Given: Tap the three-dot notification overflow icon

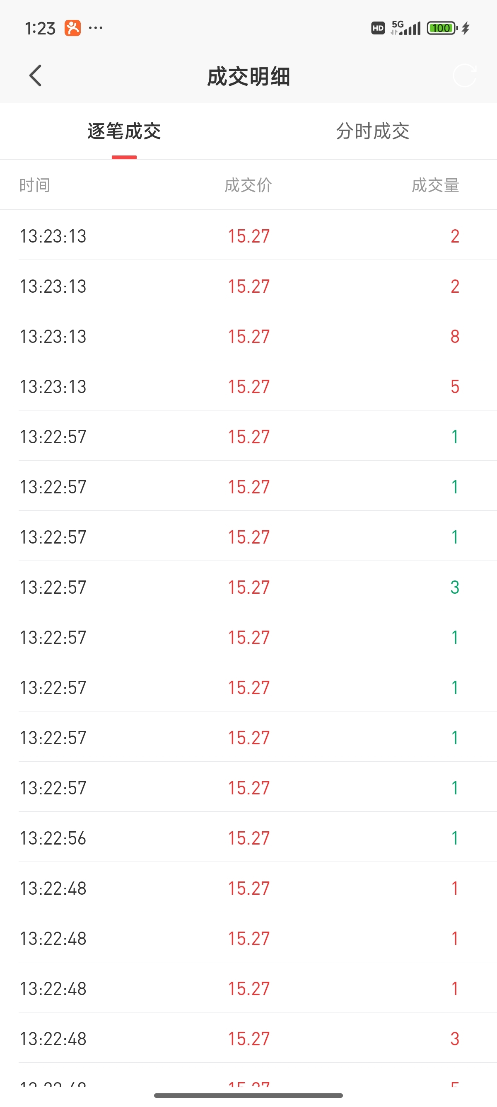Looking at the screenshot, I should [95, 28].
